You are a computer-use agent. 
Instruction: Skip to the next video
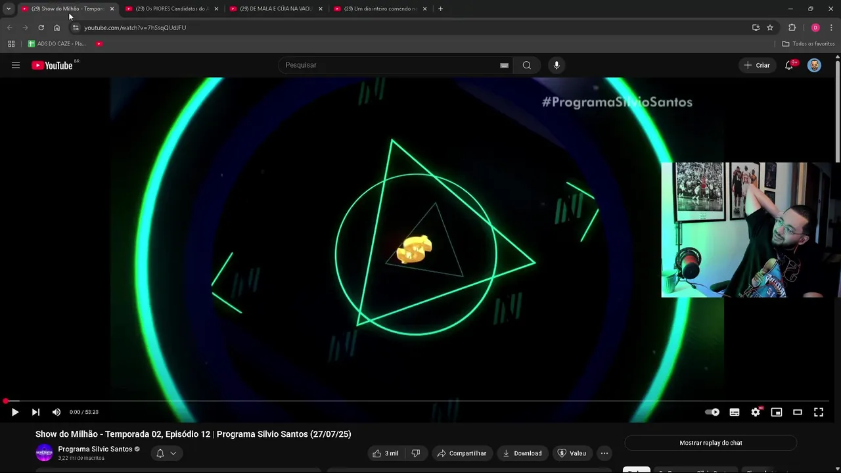click(35, 412)
